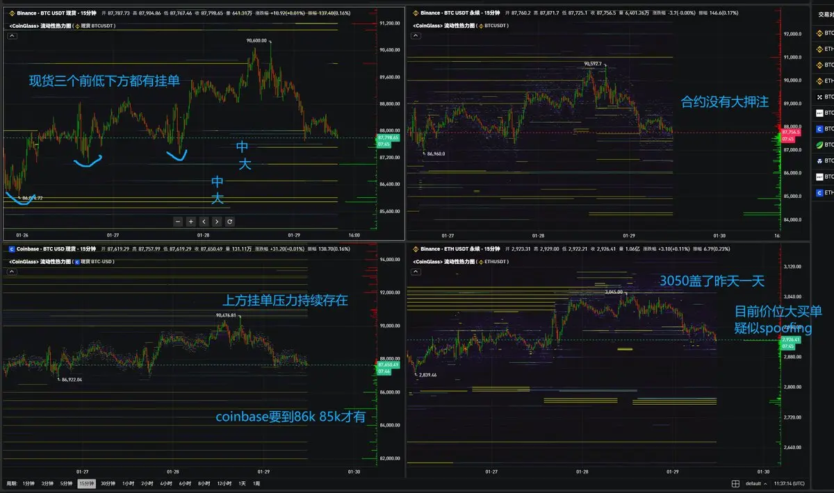Switch timeframe to 4小时
Image resolution: width=834 pixels, height=493 pixels.
pyautogui.click(x=165, y=483)
